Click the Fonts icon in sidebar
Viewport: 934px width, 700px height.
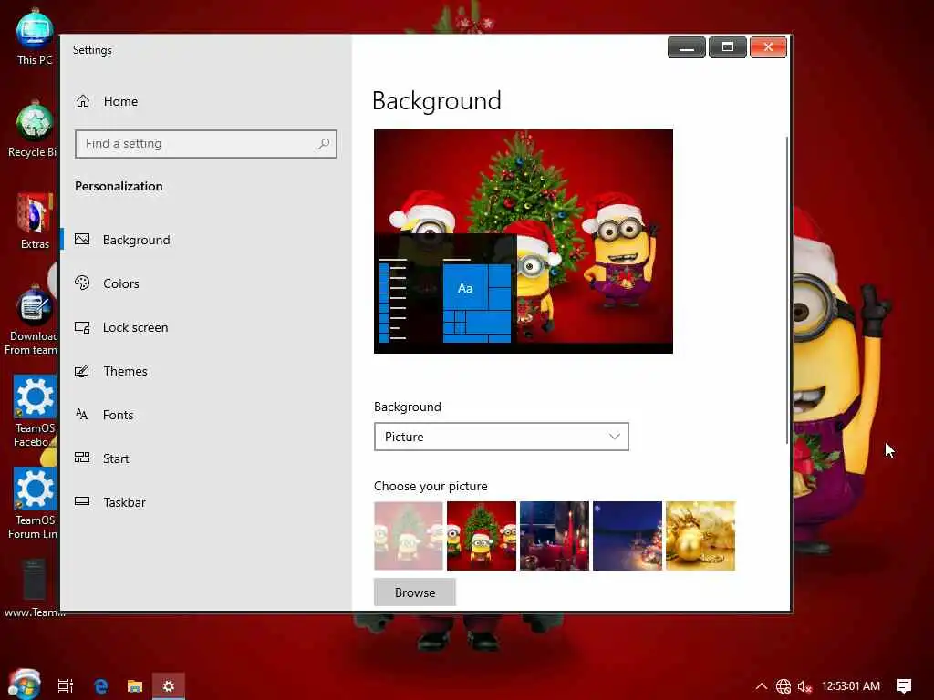(82, 415)
